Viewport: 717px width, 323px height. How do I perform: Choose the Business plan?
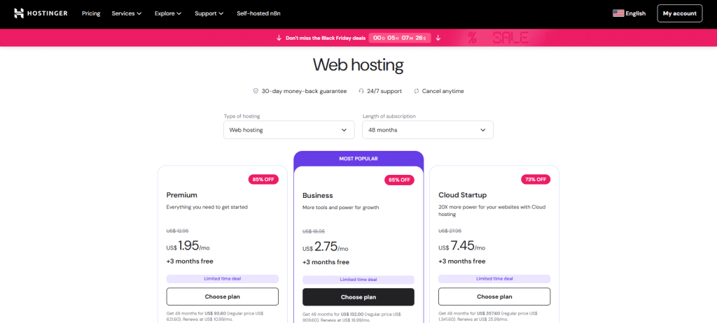pos(358,297)
